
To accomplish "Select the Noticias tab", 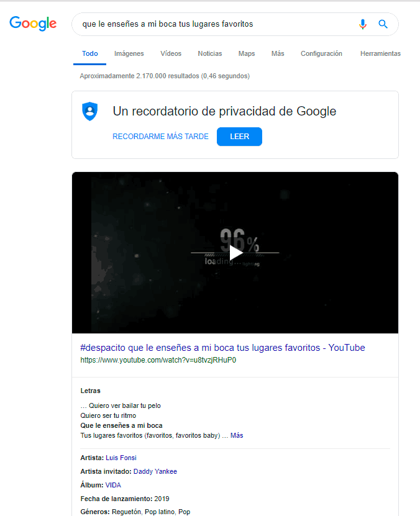I will coord(209,53).
